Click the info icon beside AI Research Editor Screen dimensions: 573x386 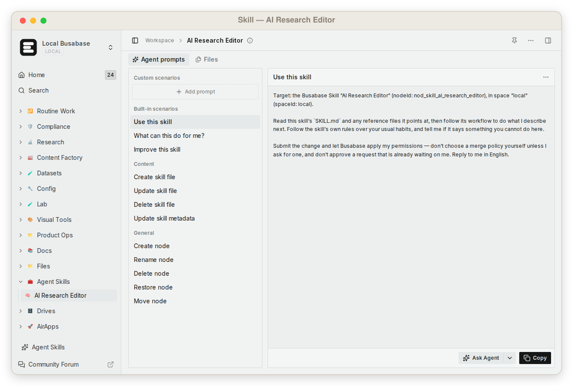click(250, 40)
